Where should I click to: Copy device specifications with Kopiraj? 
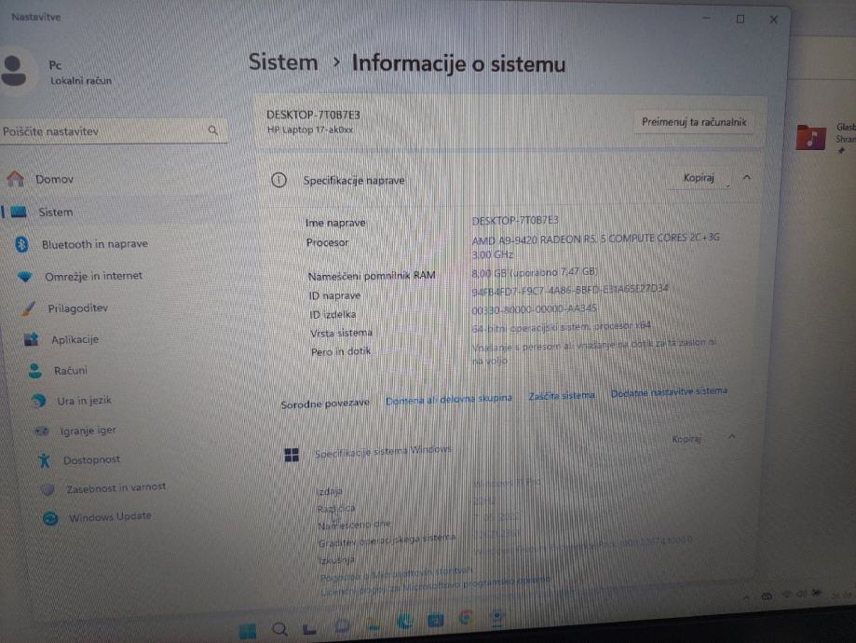(699, 178)
